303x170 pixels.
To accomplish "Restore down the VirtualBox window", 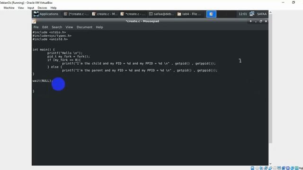I will click(294, 2).
